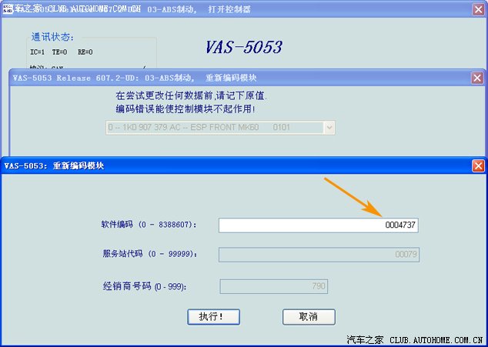Click the 打开控制器 title bar at top

[x=231, y=9]
